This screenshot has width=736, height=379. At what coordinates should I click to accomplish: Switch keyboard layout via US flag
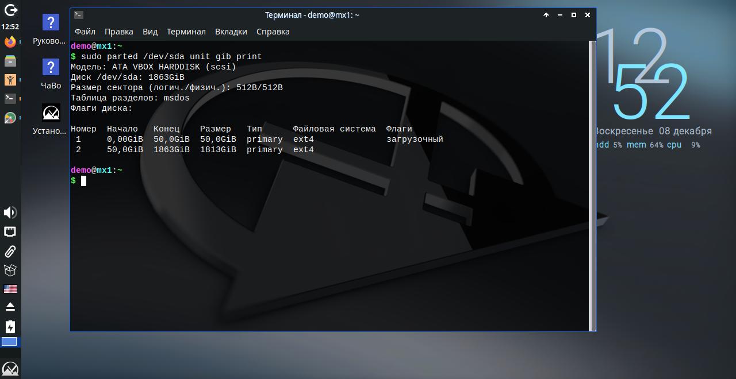(x=10, y=289)
